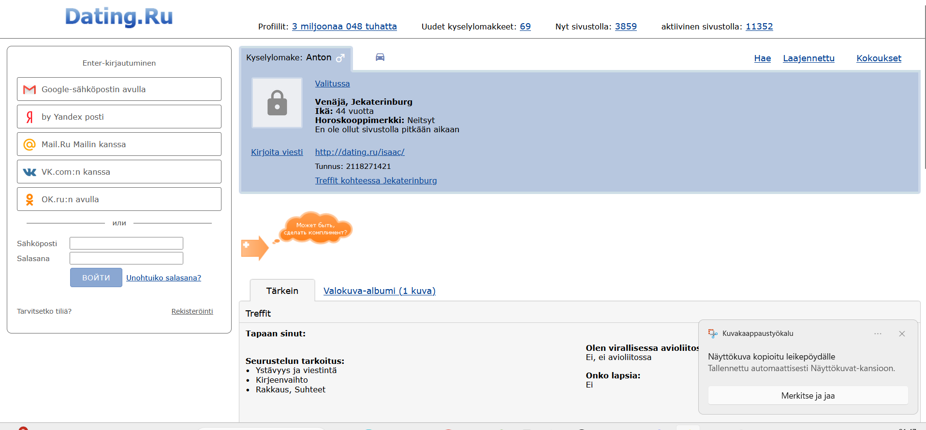This screenshot has width=926, height=430.
Task: Click the male gender symbol next to Anton
Action: 340,58
